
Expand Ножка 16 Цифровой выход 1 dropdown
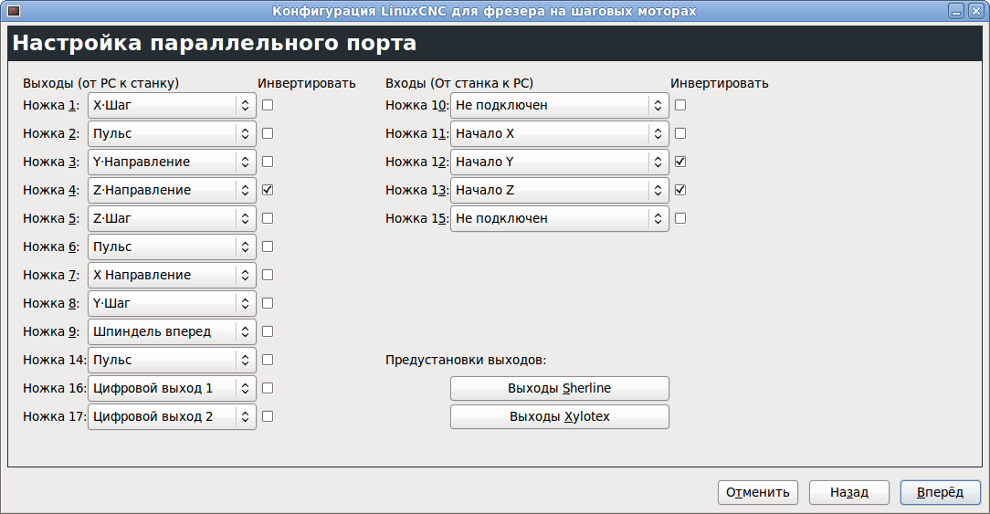pos(172,388)
